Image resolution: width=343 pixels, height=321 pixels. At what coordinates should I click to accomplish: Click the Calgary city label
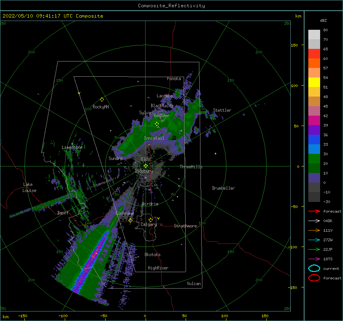(149, 224)
